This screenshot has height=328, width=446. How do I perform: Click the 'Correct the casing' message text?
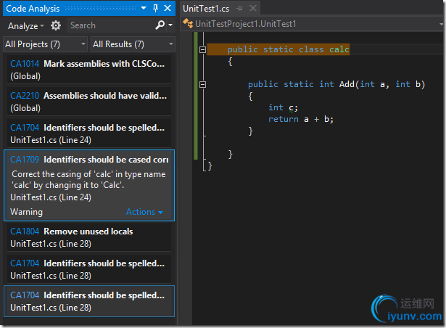(x=88, y=180)
